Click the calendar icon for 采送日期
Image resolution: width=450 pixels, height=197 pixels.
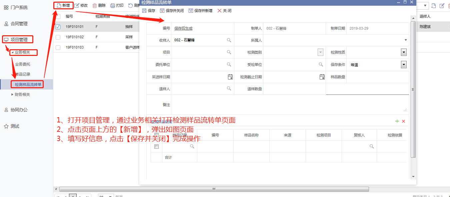coord(230,77)
